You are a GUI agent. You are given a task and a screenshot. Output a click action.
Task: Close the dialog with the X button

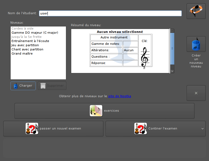pyautogui.click(x=196, y=93)
